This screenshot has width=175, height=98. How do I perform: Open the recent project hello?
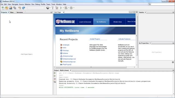point(65,48)
